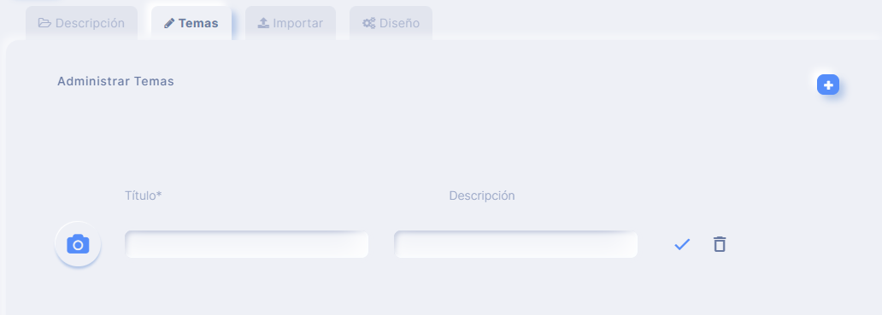The height and width of the screenshot is (315, 882).
Task: Go to the Diseño tab
Action: (391, 23)
